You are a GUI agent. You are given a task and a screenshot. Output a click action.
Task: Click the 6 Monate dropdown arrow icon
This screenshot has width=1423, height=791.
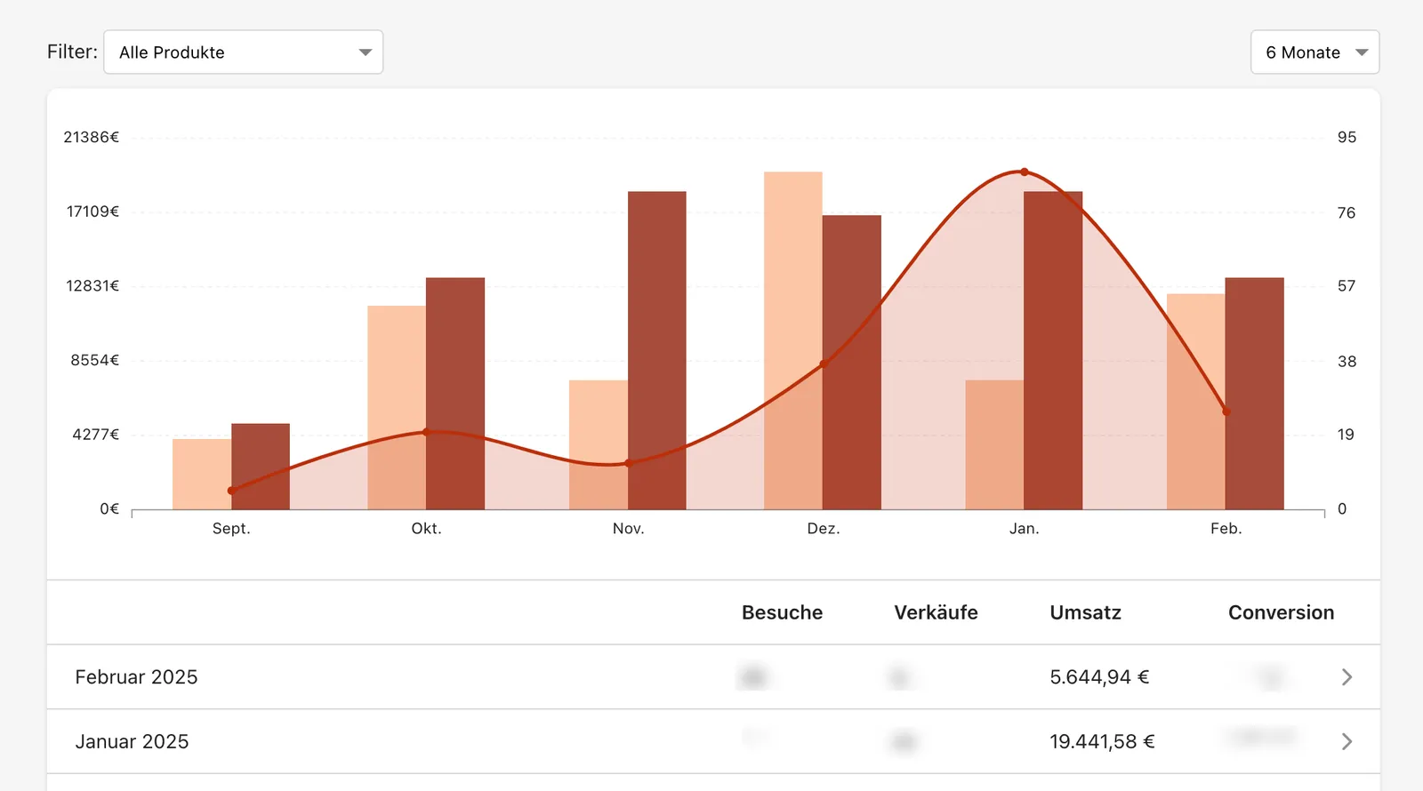1361,52
